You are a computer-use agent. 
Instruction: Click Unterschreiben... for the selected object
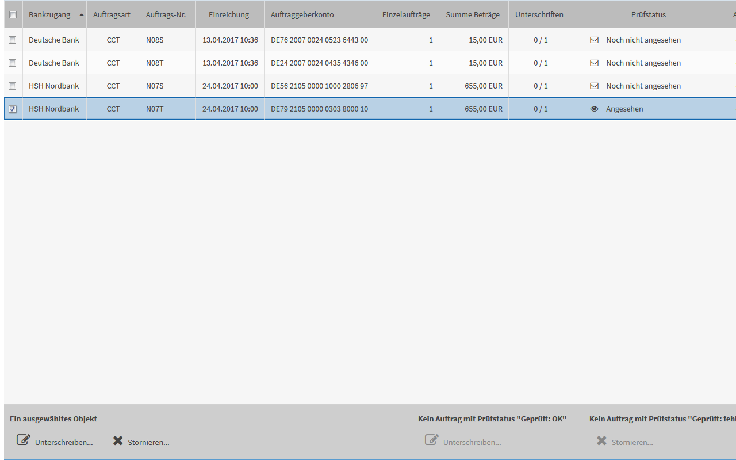tap(64, 442)
